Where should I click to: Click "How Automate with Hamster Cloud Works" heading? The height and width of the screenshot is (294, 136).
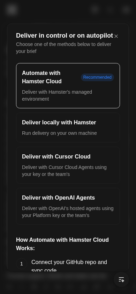pyautogui.click(x=62, y=244)
